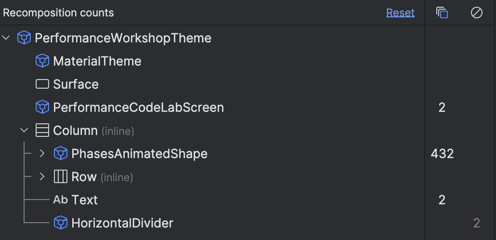Click the Row layout icon

click(61, 177)
